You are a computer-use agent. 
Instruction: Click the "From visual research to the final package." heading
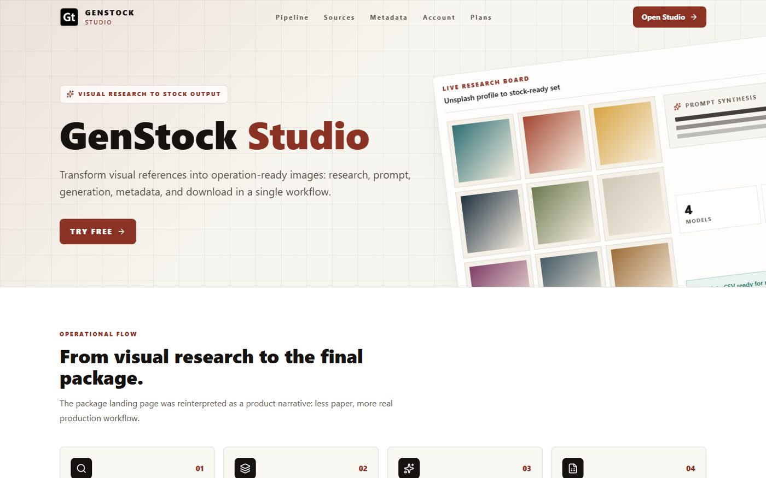pyautogui.click(x=211, y=367)
